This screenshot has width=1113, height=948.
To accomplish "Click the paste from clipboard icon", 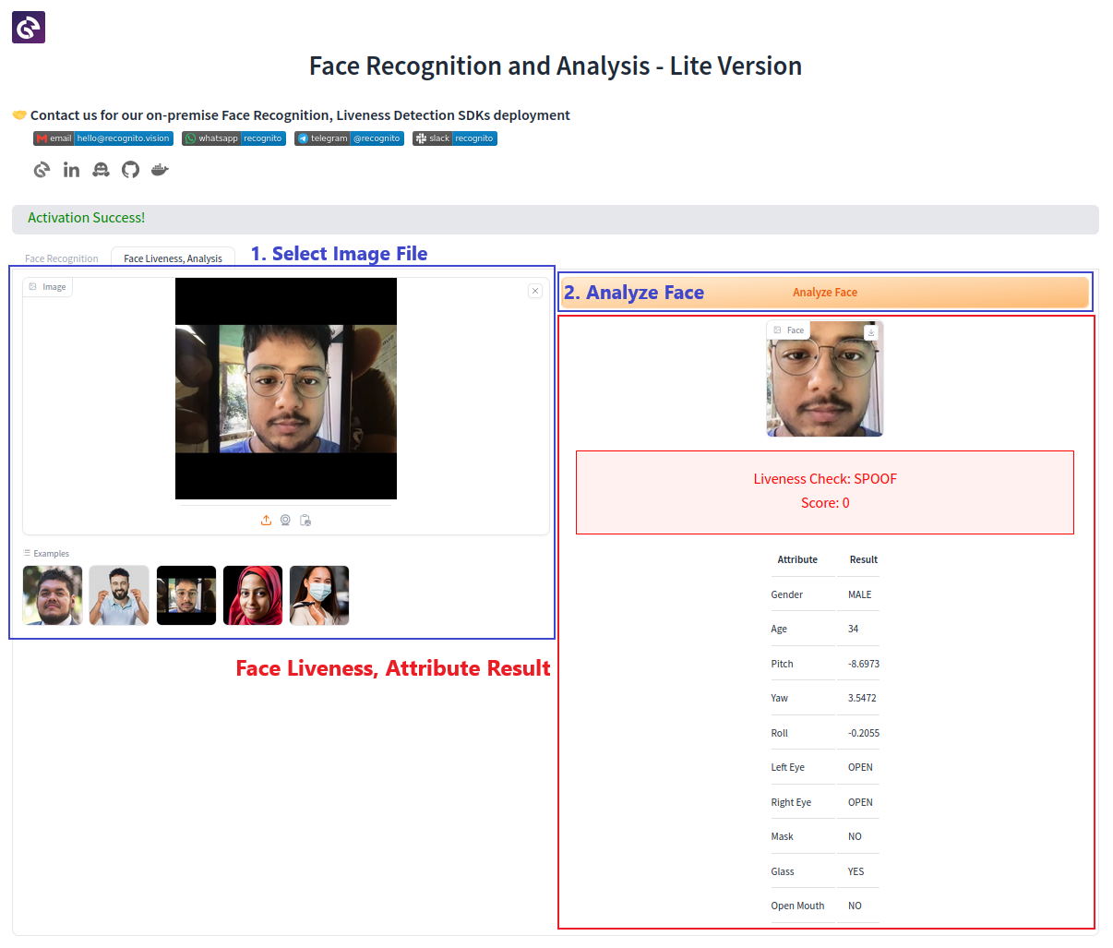I will (305, 521).
